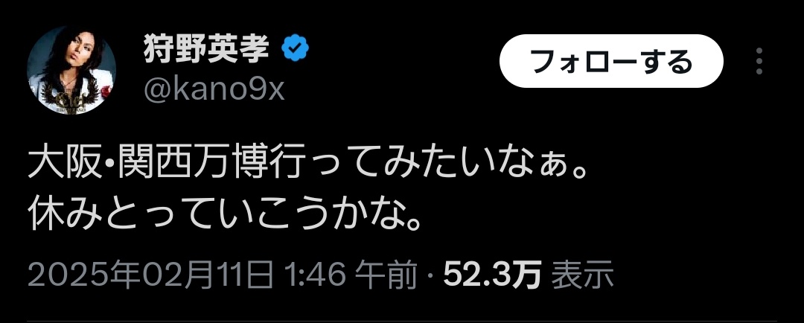Open 狩野英孝's profile avatar picture
This screenshot has width=804, height=323.
(71, 70)
